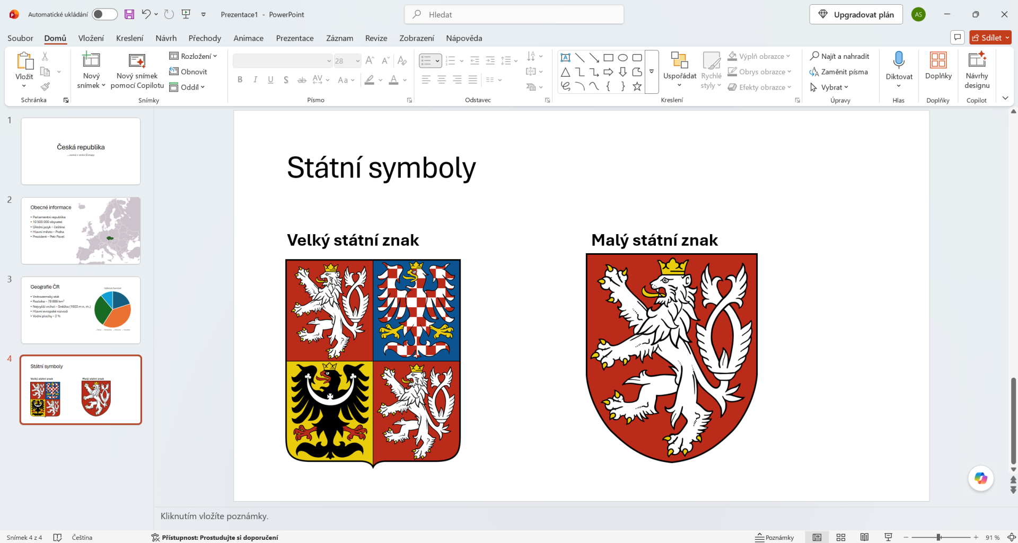This screenshot has height=543, width=1018.
Task: Click Přístupnost: Prostudujte si doporučení
Action: pos(215,537)
